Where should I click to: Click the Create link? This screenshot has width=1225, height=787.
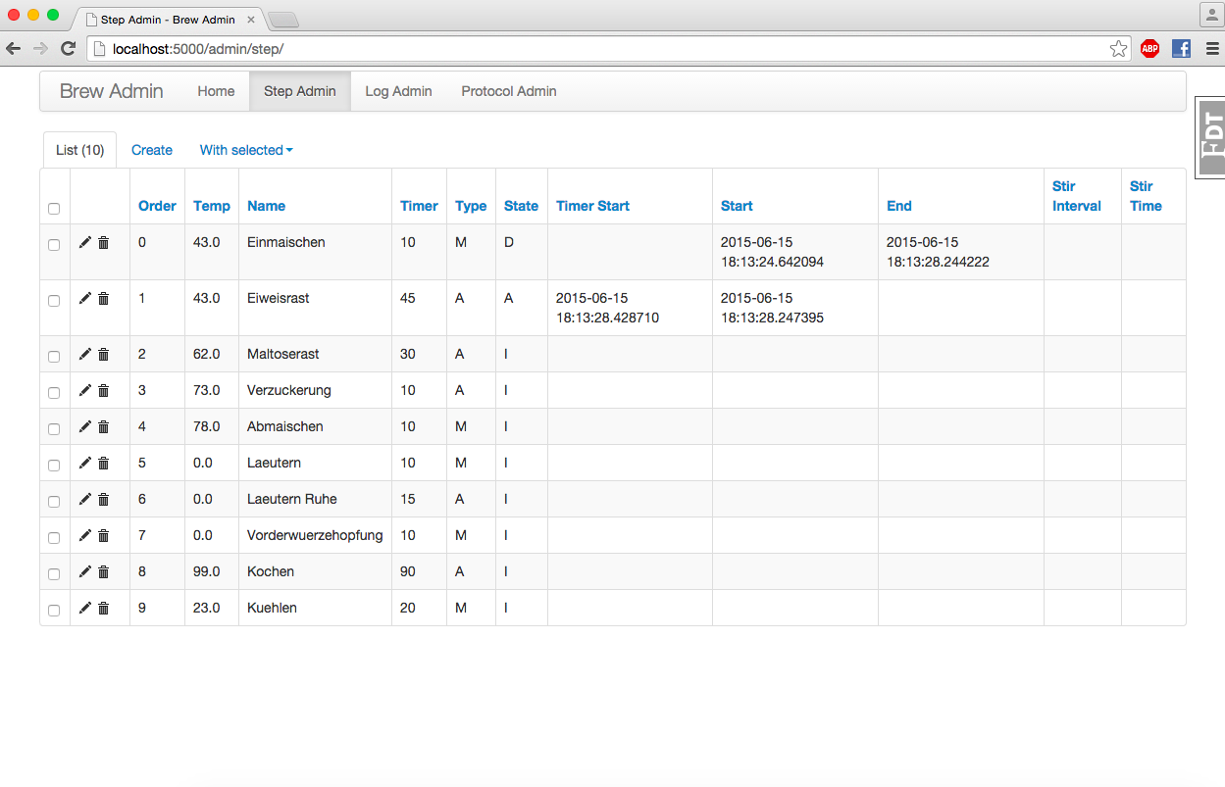(x=152, y=150)
